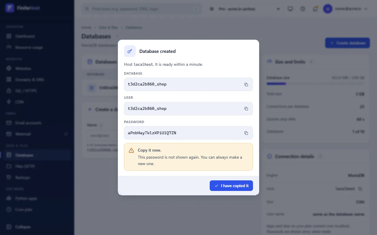The height and width of the screenshot is (235, 377).
Task: Select Databases in sidebar
Action: pyautogui.click(x=37, y=155)
